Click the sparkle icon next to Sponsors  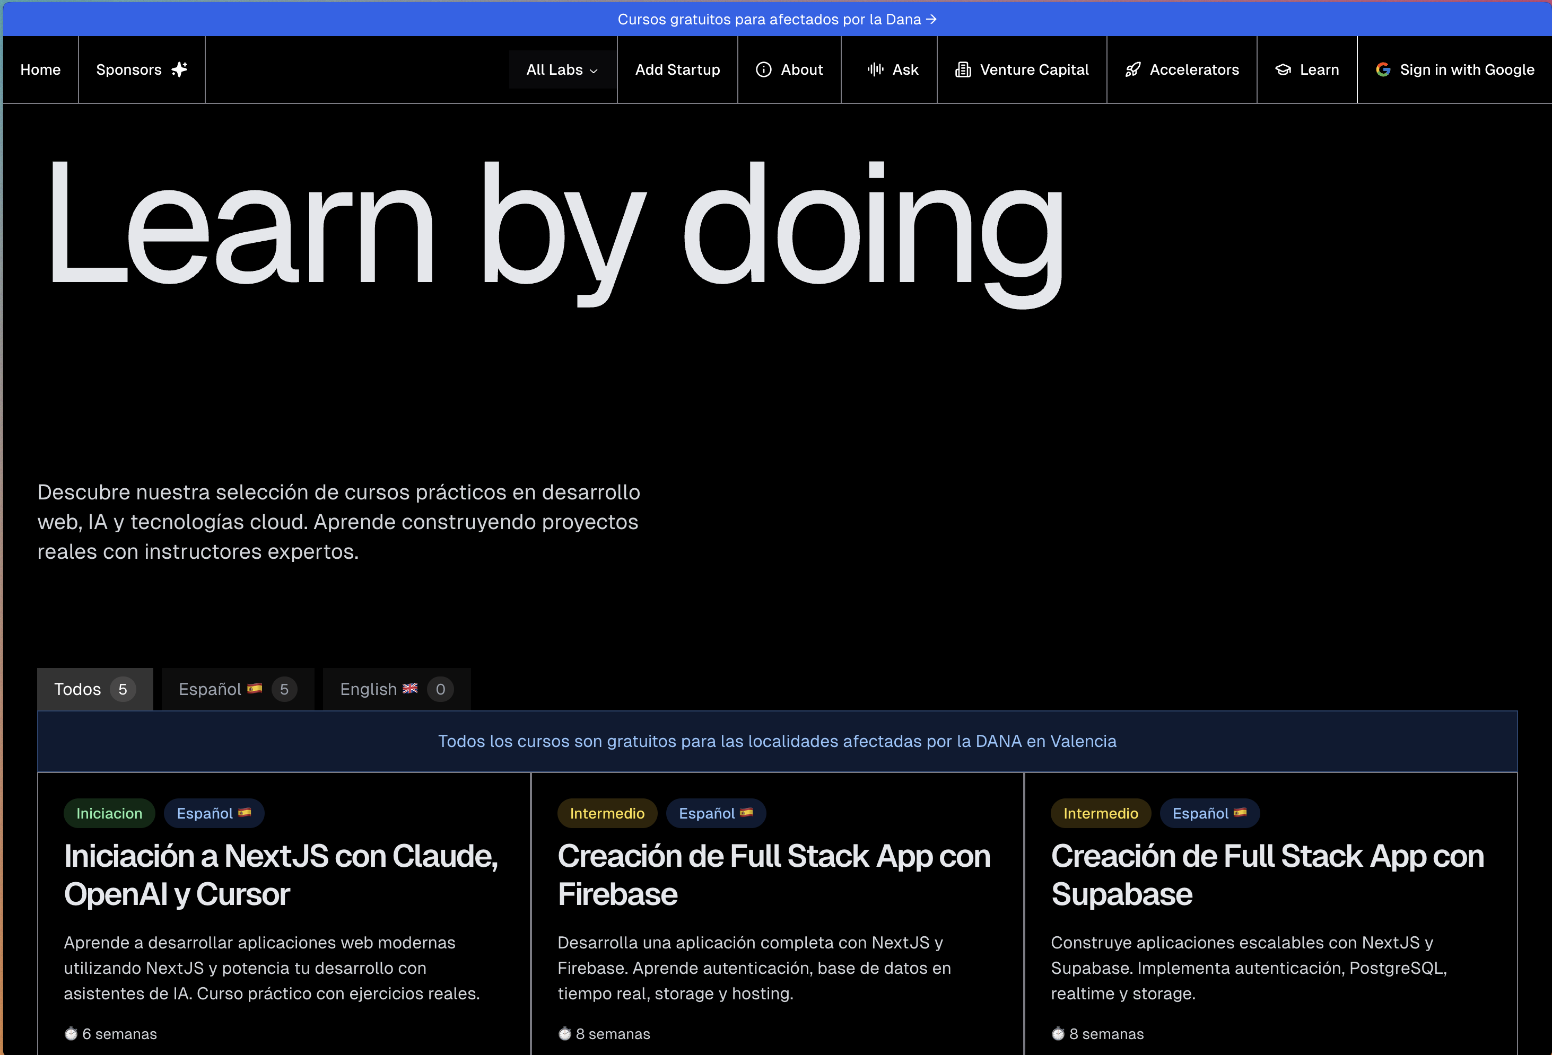179,69
